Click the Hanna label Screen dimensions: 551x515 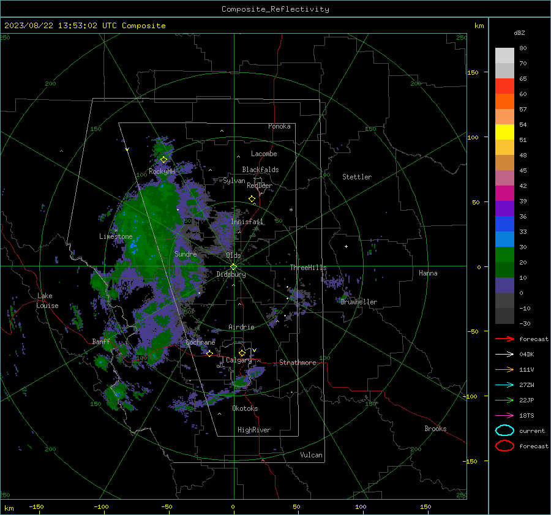(428, 273)
